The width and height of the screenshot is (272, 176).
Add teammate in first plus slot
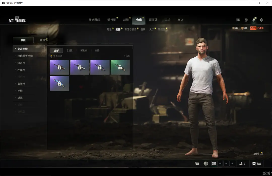pyautogui.click(x=220, y=163)
